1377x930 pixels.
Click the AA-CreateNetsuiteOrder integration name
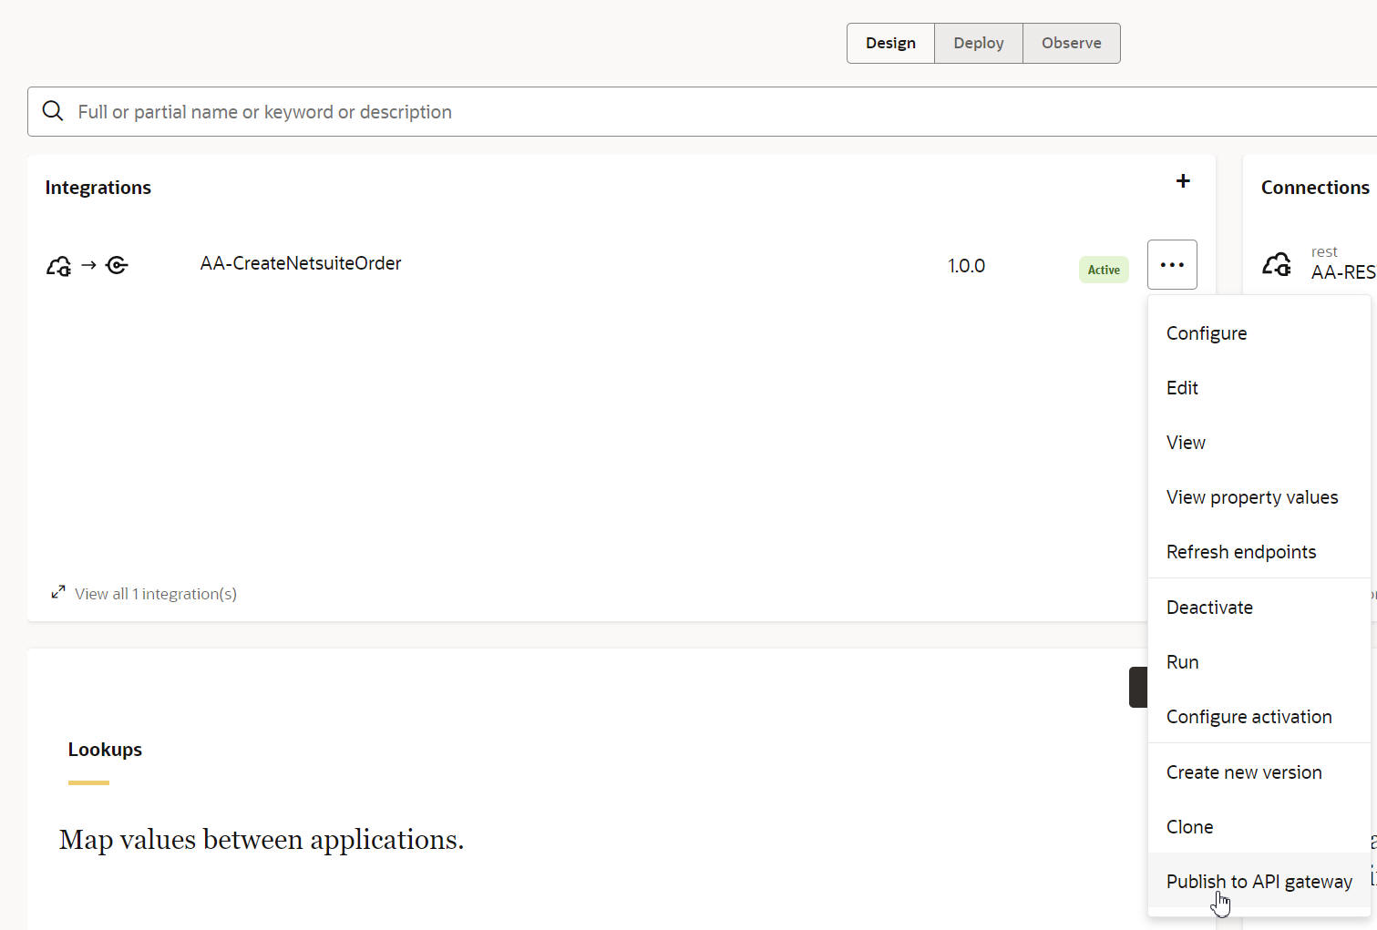pyautogui.click(x=301, y=263)
